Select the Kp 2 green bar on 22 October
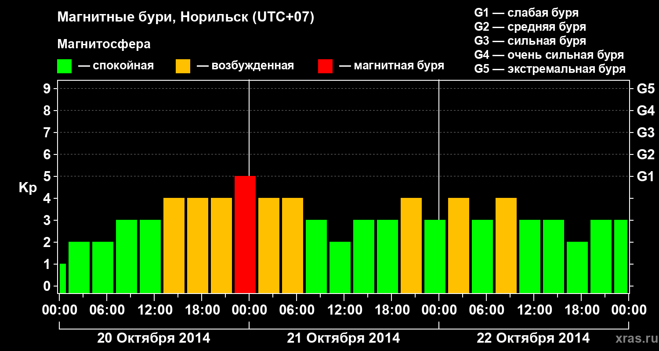Image resolution: width=659 pixels, height=351 pixels. pos(577,267)
